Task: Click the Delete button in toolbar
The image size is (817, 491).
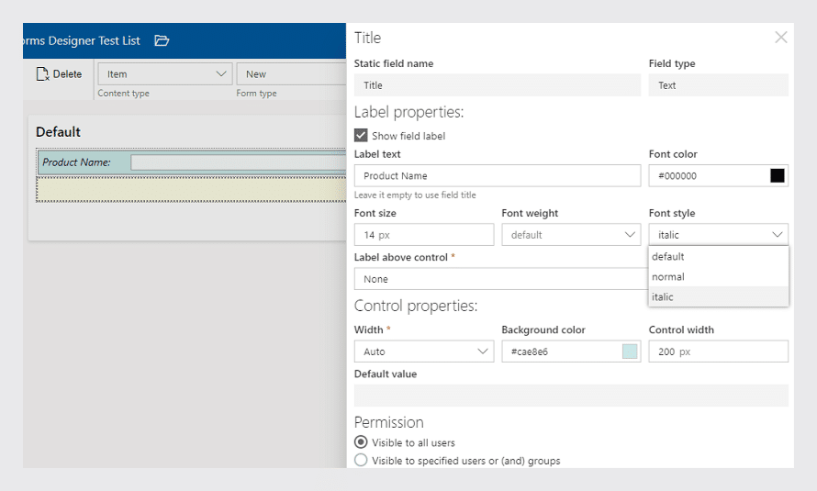Action: coord(59,74)
